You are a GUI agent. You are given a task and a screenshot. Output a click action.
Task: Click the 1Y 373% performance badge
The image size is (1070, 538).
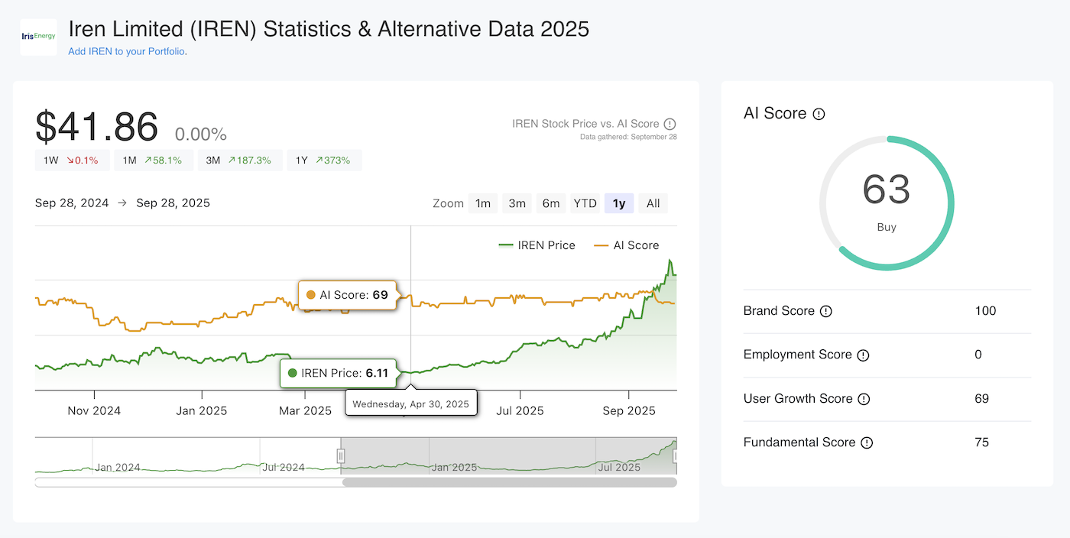324,160
